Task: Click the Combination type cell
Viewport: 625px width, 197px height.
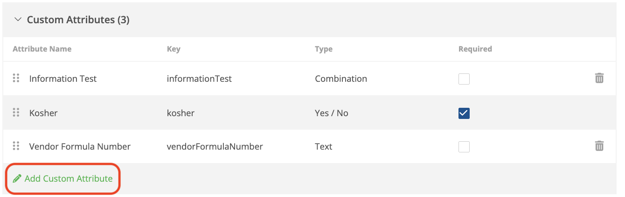Action: pyautogui.click(x=341, y=79)
